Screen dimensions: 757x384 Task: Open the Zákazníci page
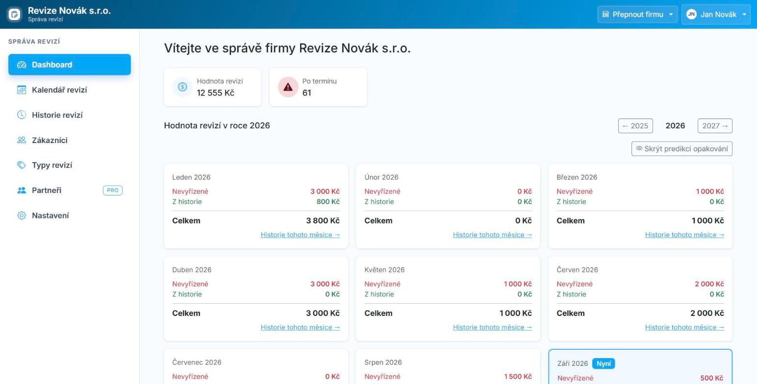[70, 140]
